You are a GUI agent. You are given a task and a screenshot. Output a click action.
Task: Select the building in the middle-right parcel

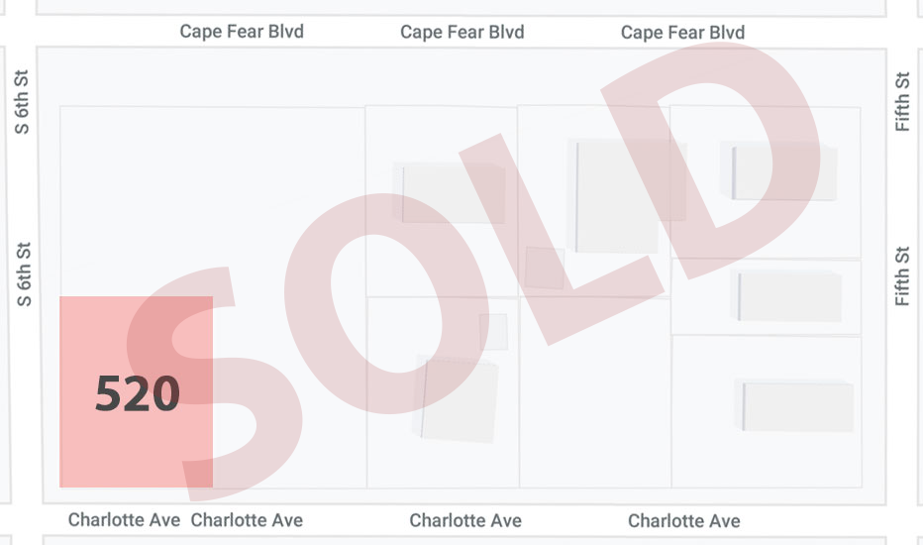click(788, 296)
